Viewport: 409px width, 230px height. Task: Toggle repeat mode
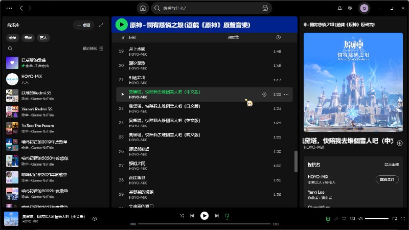pos(227,216)
